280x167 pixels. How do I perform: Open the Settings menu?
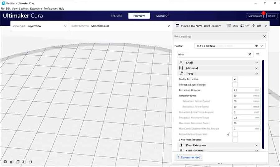point(24,9)
